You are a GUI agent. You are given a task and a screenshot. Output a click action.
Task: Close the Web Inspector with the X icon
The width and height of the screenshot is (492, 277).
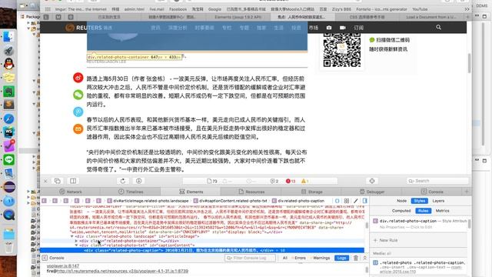tap(45, 181)
